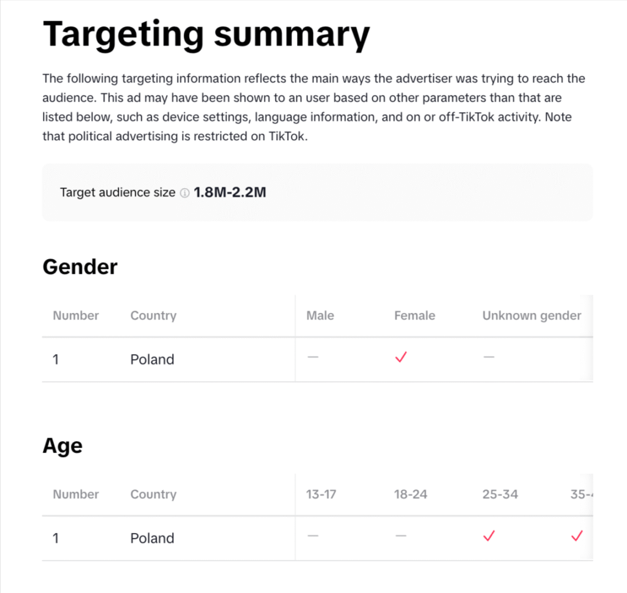Click the 25-34 age checkmark for Poland
The image size is (627, 593).
(489, 537)
